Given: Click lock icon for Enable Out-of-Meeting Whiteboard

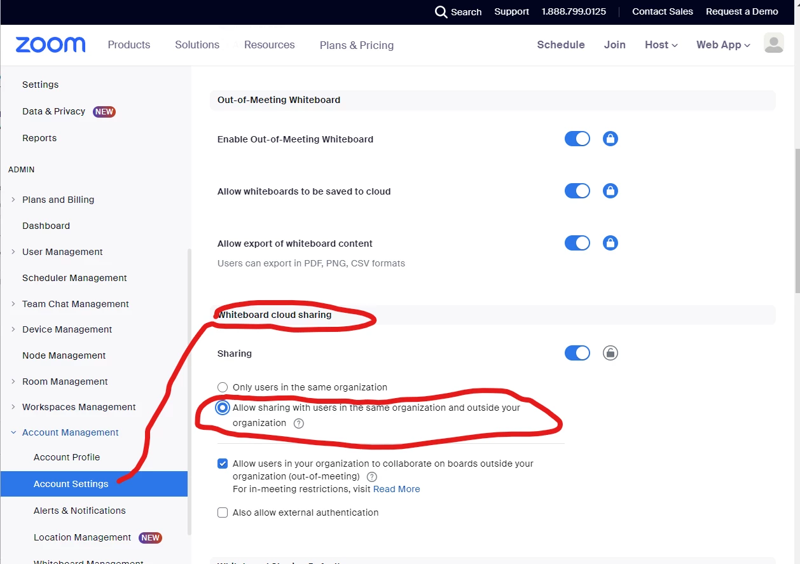Looking at the screenshot, I should (x=610, y=139).
